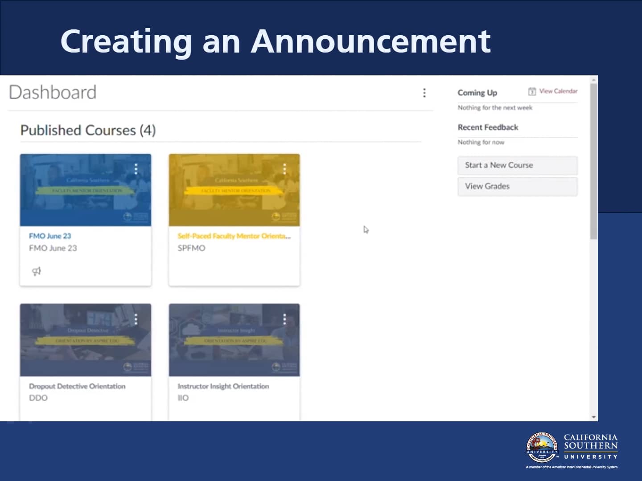Click the IIO course code text

pos(183,398)
